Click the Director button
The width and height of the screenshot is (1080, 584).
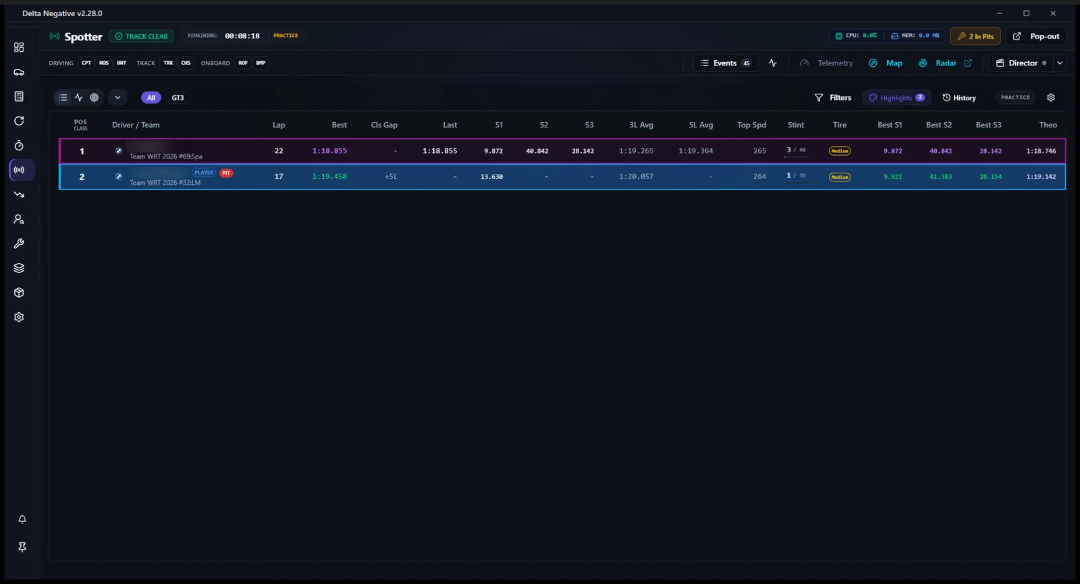pos(1021,63)
